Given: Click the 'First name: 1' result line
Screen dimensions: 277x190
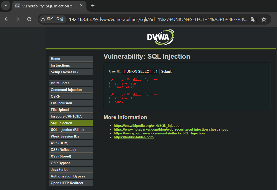Looking at the screenshot, I should [121, 98].
